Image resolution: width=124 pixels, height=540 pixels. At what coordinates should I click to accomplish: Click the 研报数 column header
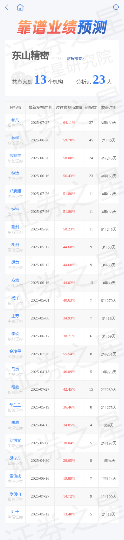click(91, 108)
